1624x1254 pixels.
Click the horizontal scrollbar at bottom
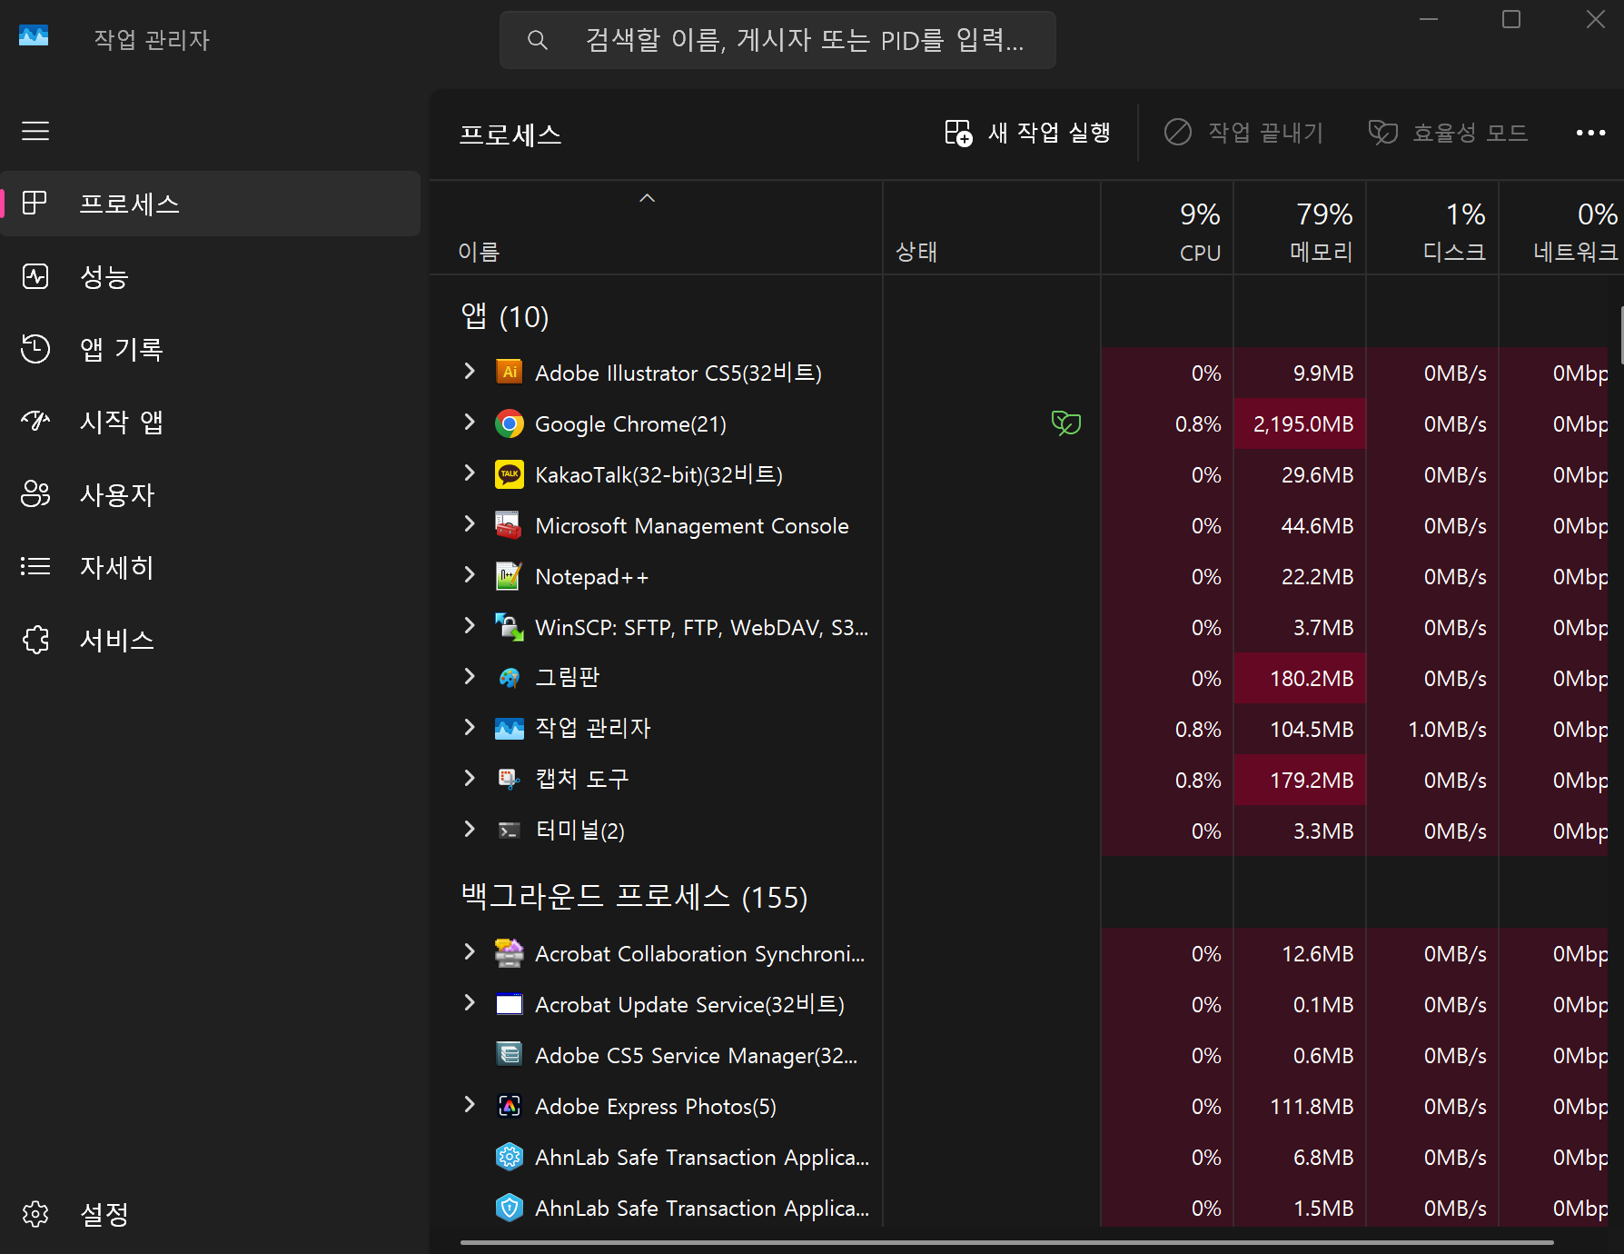point(1006,1242)
